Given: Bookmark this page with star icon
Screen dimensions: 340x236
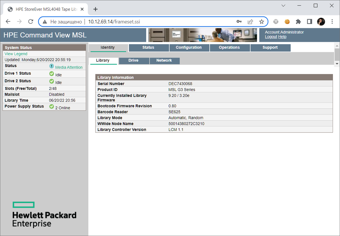Looking at the screenshot, I should pos(262,21).
